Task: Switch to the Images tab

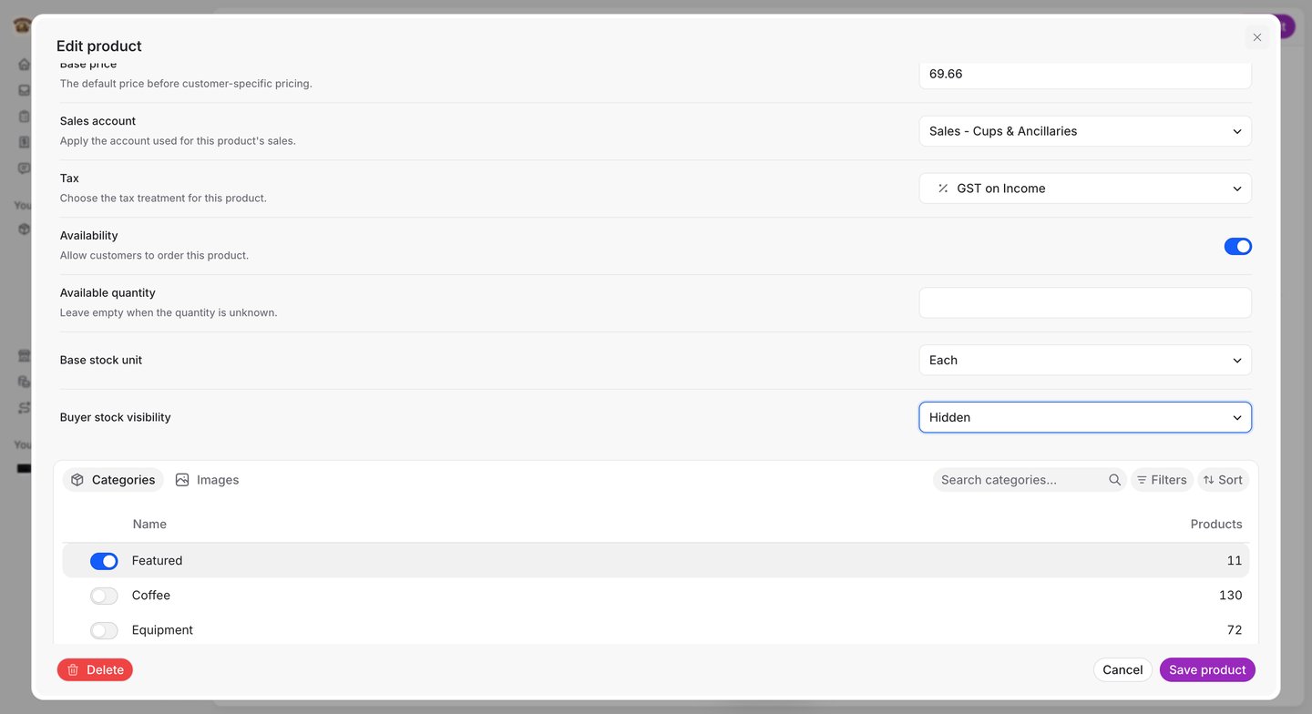Action: pyautogui.click(x=207, y=480)
